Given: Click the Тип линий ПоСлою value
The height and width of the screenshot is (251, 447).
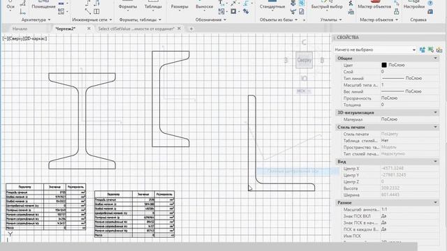Looking at the screenshot, I should (409, 78).
